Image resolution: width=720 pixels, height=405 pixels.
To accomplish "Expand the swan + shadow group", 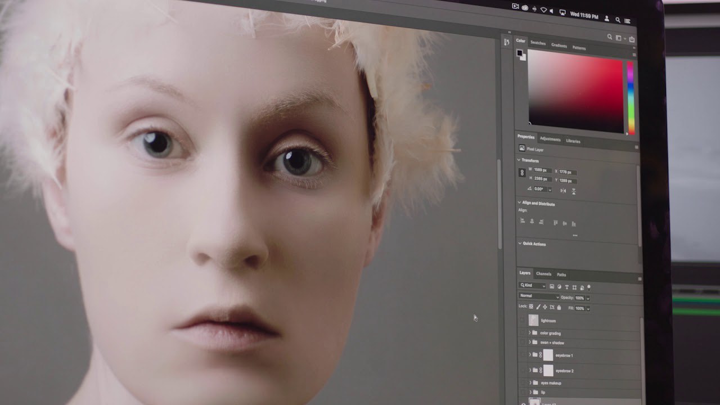I will coord(529,342).
